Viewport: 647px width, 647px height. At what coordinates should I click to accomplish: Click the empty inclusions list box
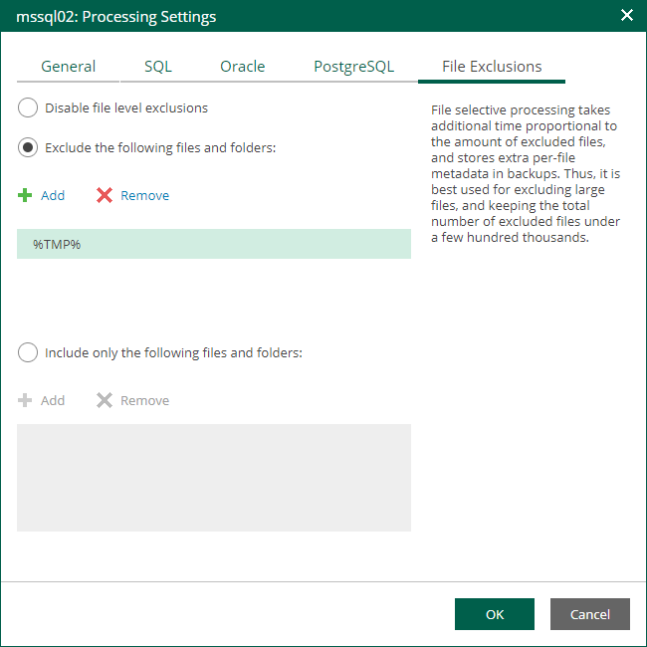point(214,478)
